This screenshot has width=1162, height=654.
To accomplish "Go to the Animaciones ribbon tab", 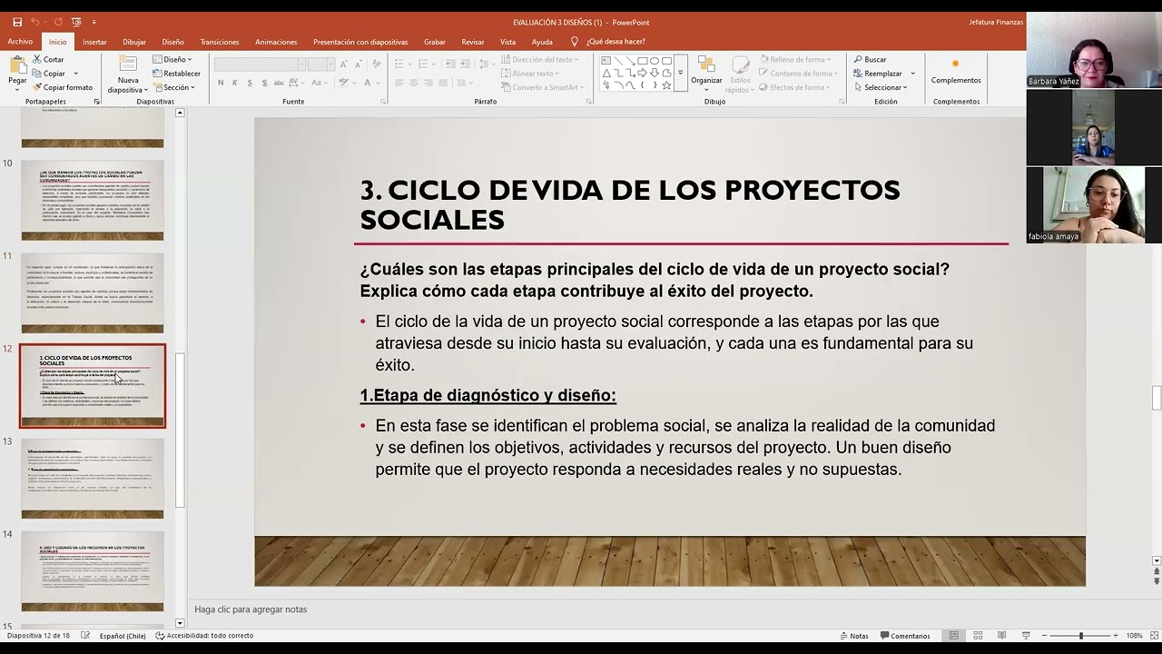I will pos(276,42).
